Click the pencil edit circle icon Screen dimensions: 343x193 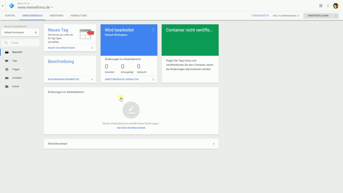pos(131,110)
